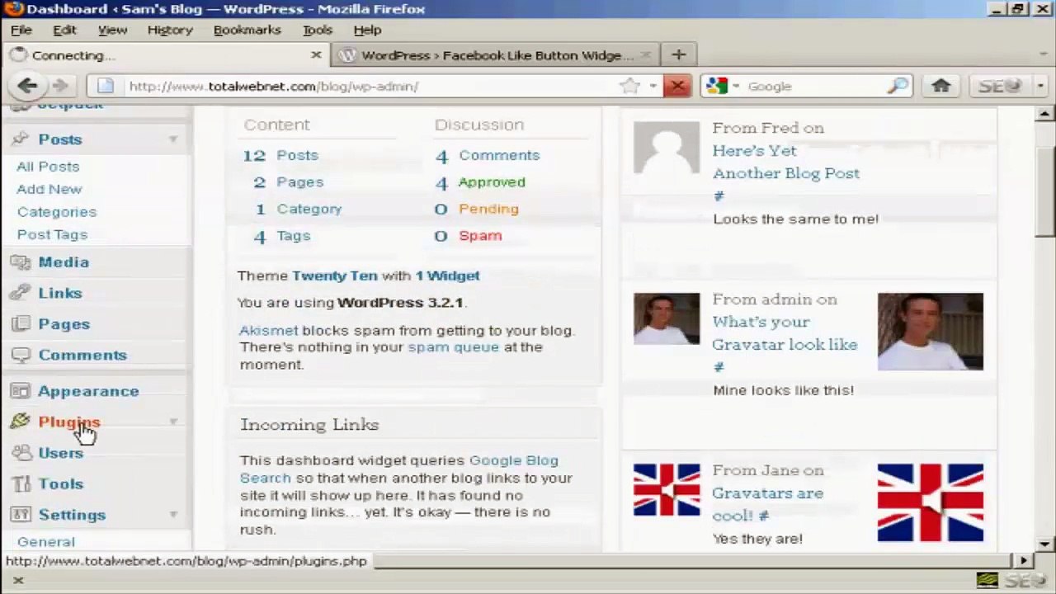Open the Spam comments link
The image size is (1056, 594).
pos(480,236)
